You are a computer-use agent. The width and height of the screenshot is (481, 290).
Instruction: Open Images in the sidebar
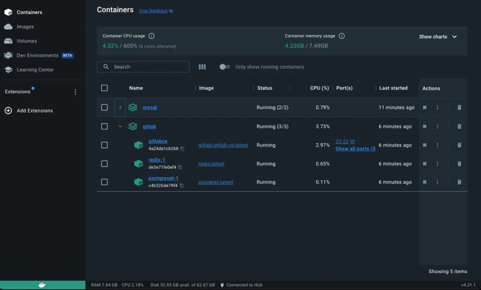[x=25, y=27]
